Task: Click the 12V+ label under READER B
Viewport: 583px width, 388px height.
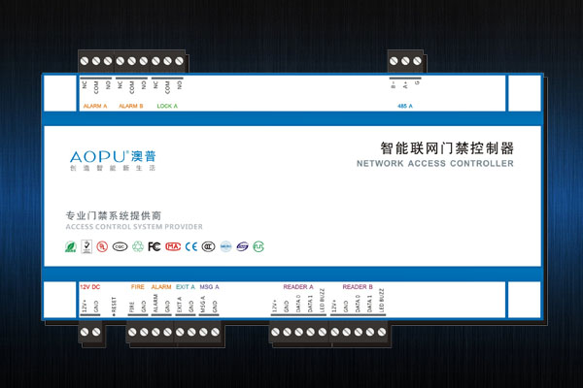Action: (334, 307)
